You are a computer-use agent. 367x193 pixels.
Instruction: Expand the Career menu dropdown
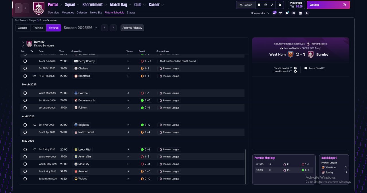coord(163,5)
